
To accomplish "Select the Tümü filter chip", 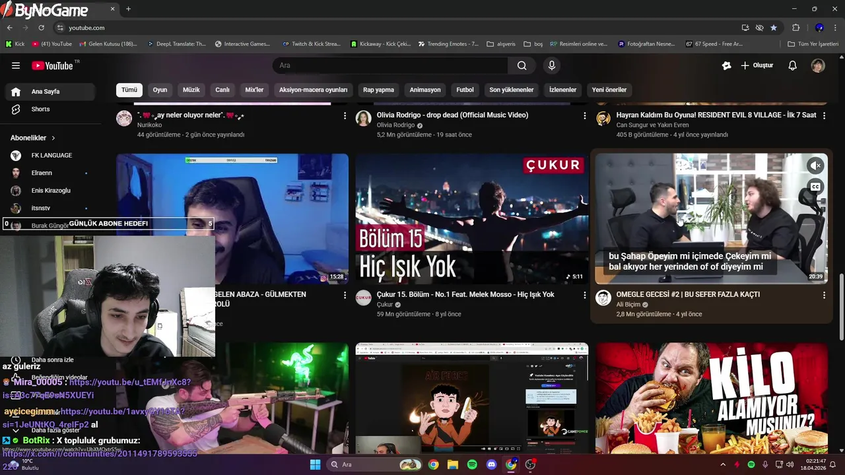I will (129, 90).
